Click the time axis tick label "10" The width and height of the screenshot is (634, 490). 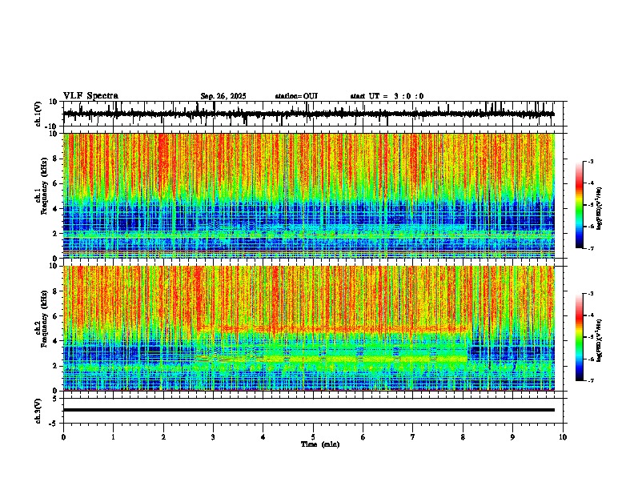pyautogui.click(x=563, y=437)
